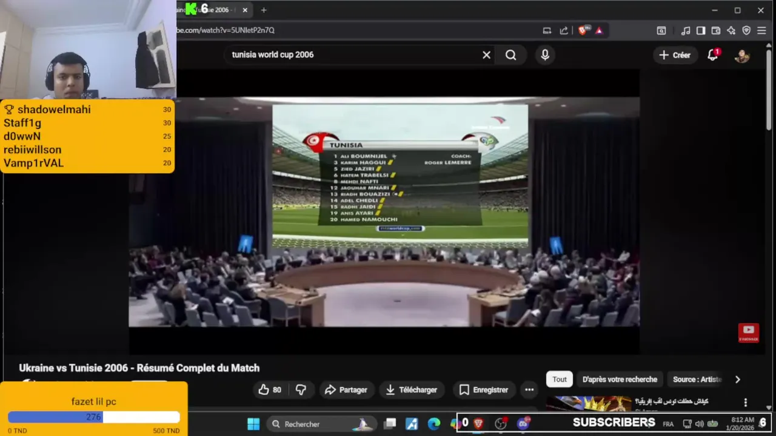Click d0wwN in the leaderboard overlay
This screenshot has width=776, height=436.
22,136
